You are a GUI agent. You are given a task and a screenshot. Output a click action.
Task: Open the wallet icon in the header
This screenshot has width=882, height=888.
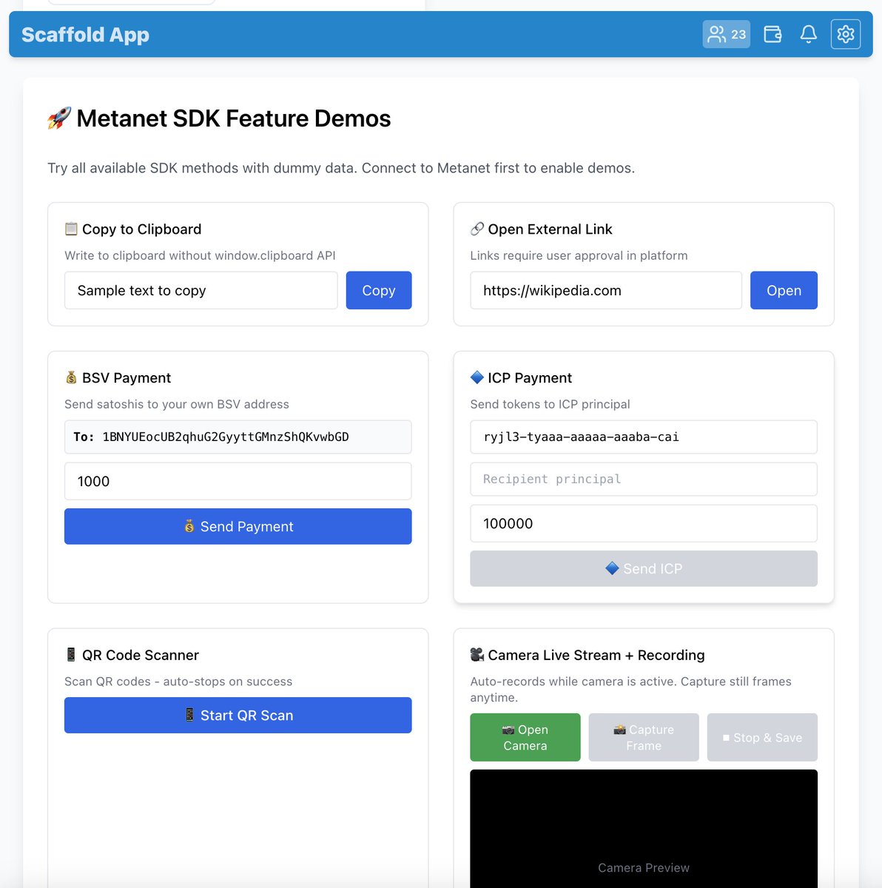point(772,34)
